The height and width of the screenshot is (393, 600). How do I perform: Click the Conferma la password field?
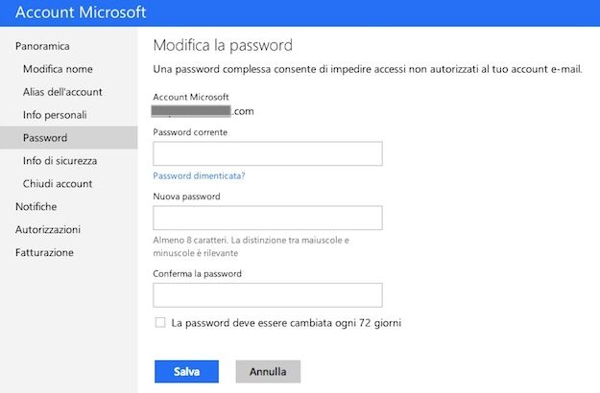(268, 295)
